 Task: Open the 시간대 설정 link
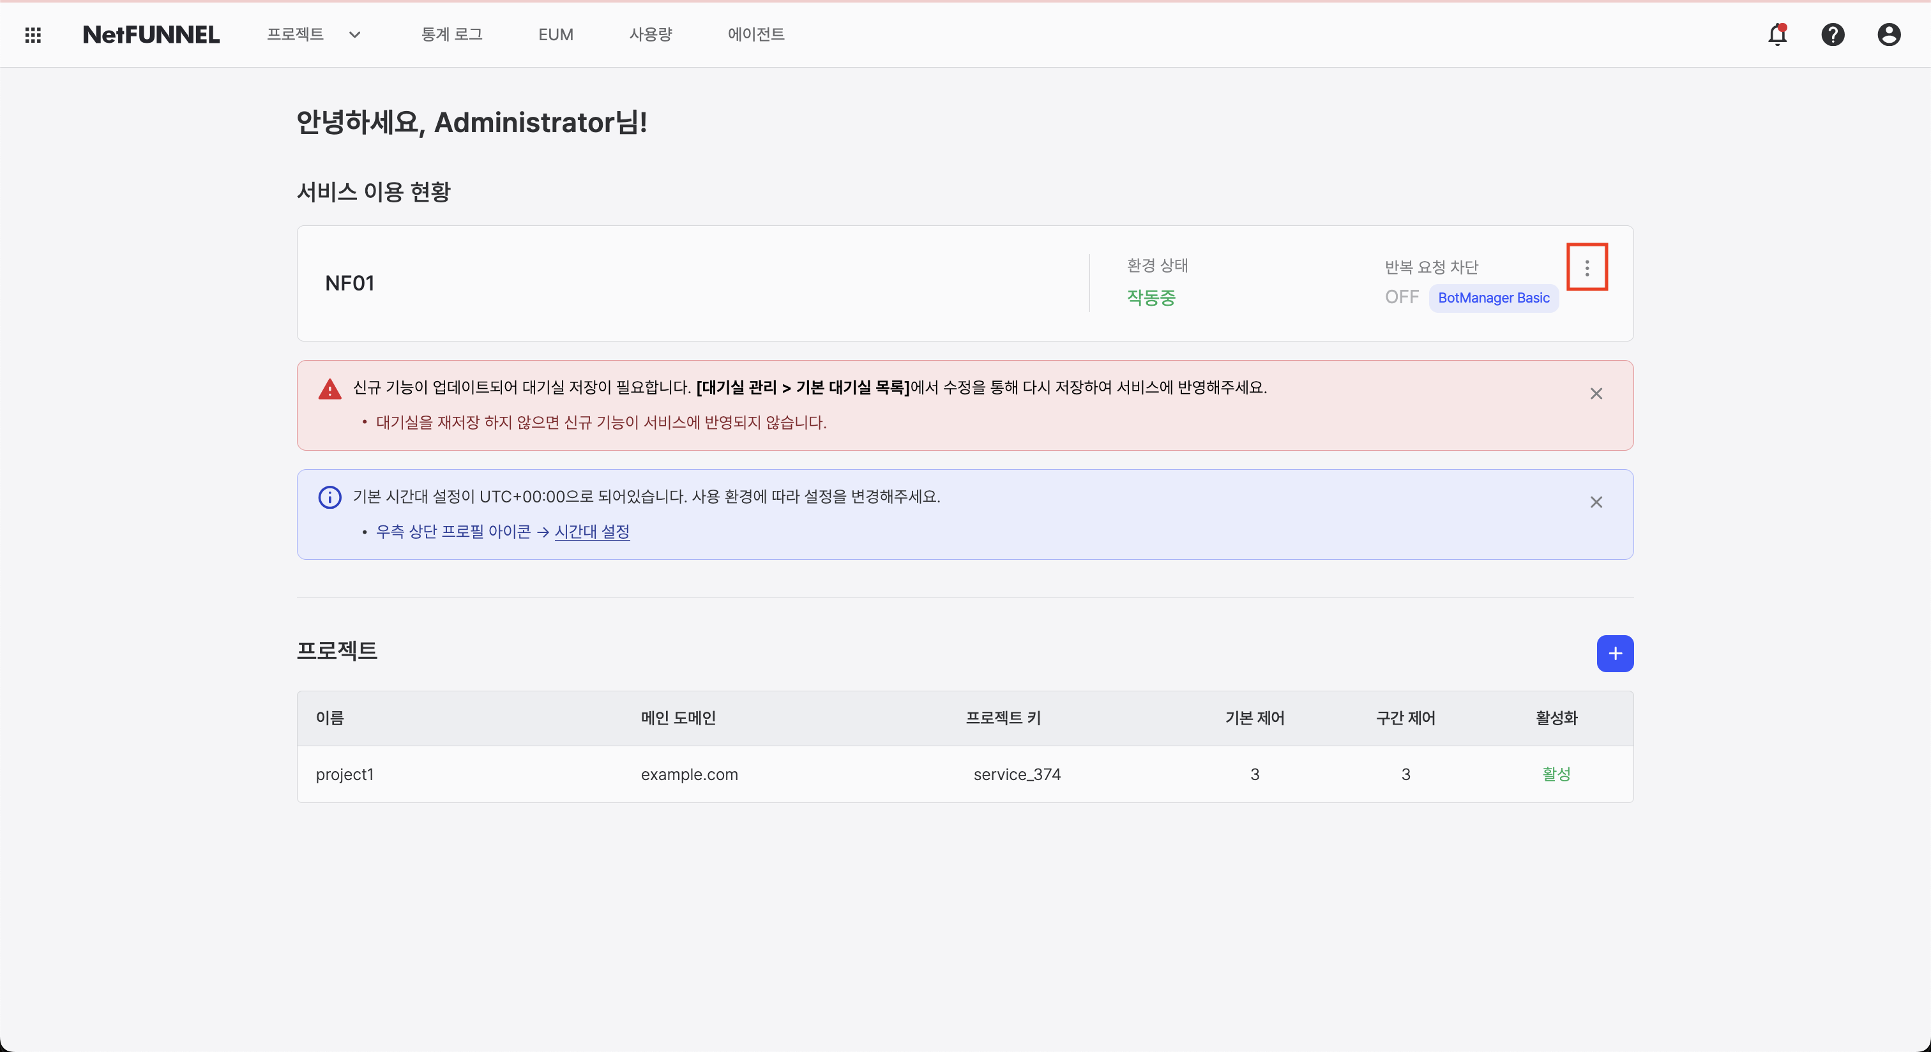pos(591,532)
